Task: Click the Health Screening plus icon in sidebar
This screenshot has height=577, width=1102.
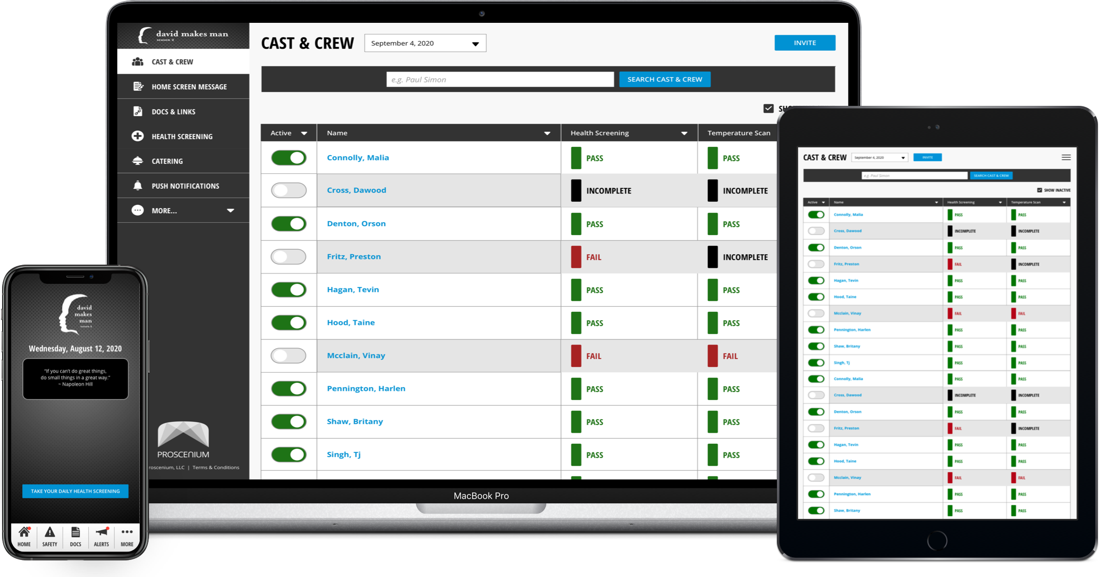Action: (138, 136)
